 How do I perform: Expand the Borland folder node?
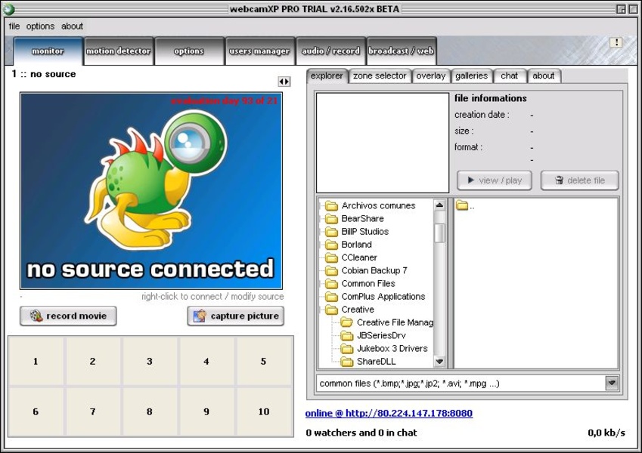pos(321,245)
